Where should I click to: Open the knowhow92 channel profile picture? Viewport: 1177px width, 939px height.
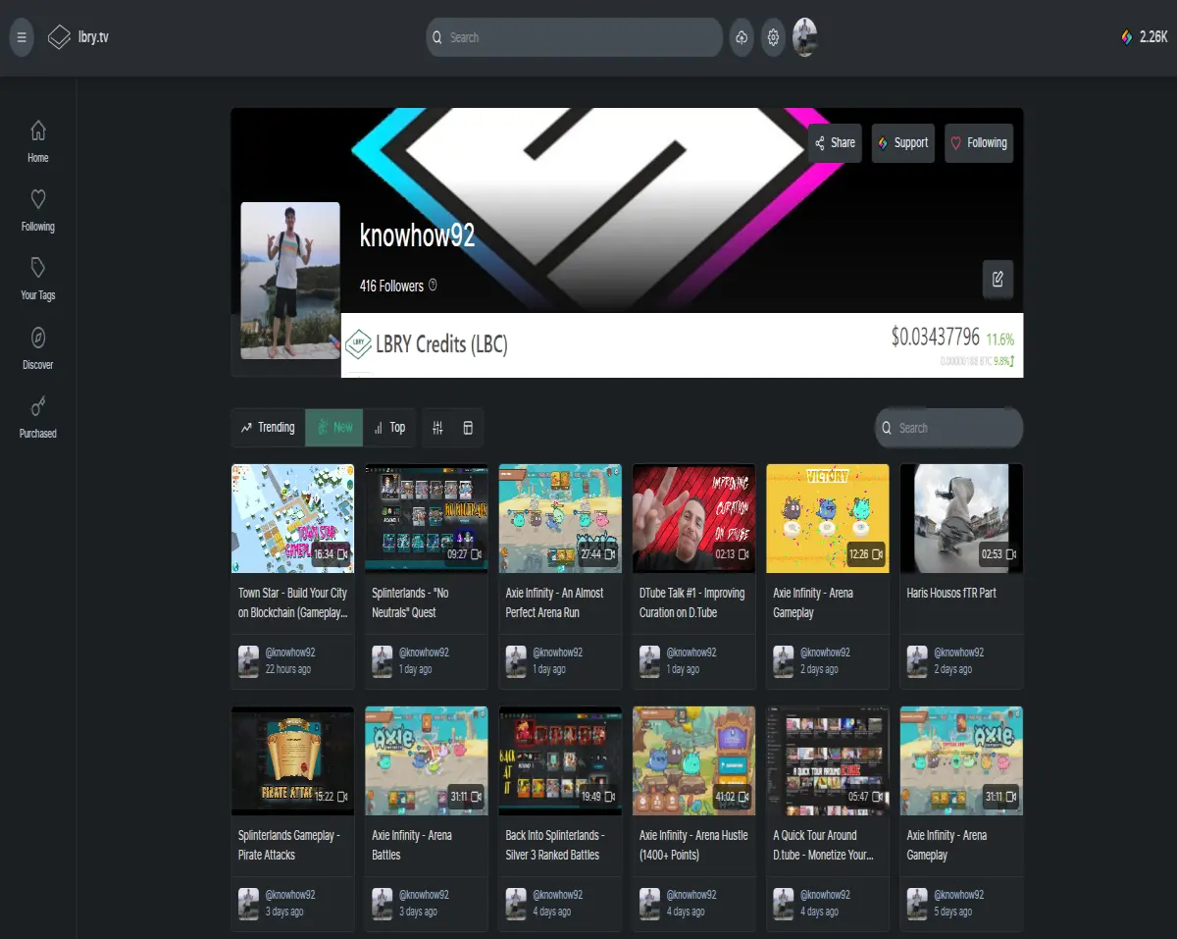pyautogui.click(x=290, y=281)
